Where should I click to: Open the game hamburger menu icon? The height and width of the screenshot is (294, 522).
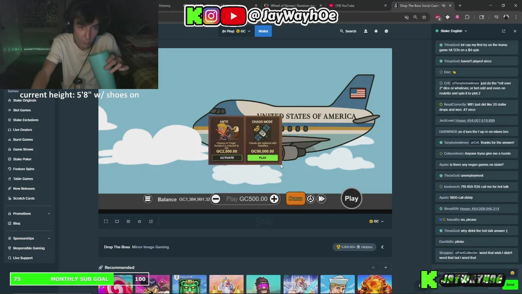(x=148, y=199)
